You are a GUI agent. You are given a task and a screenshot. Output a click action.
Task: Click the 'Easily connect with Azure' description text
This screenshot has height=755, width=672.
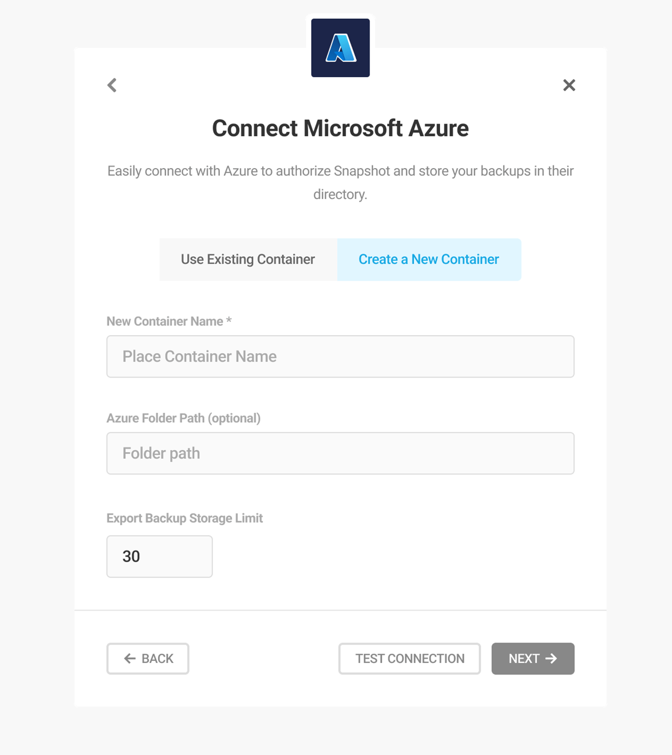[340, 182]
